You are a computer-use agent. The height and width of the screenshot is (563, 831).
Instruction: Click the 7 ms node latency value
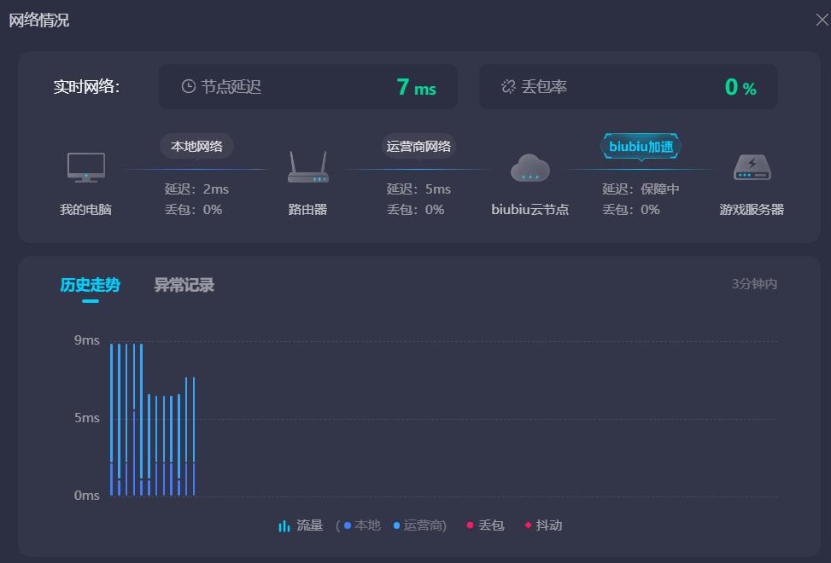416,87
